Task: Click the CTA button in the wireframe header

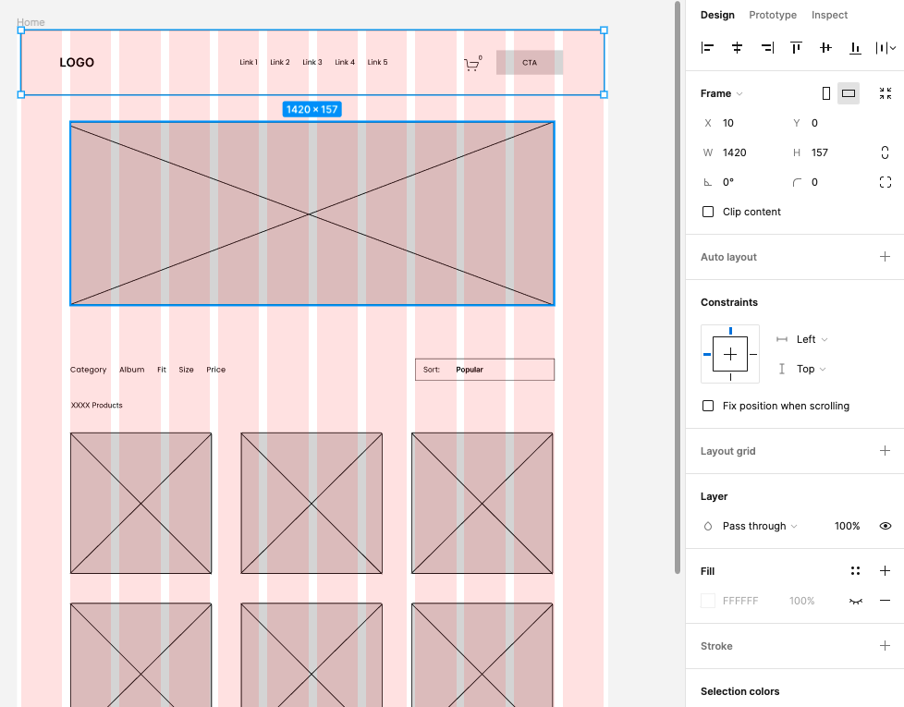Action: point(529,62)
